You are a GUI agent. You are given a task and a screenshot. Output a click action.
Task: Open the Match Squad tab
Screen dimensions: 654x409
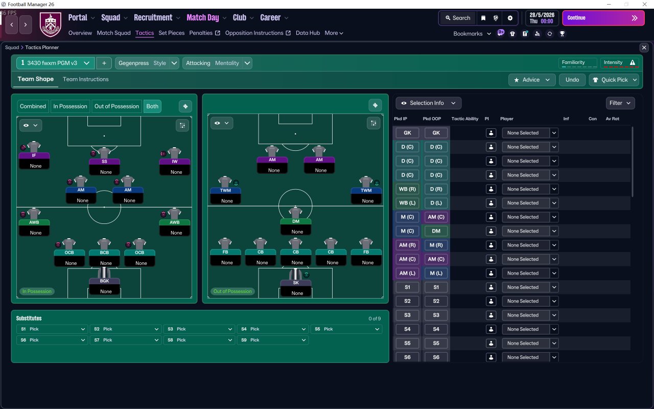tap(114, 33)
